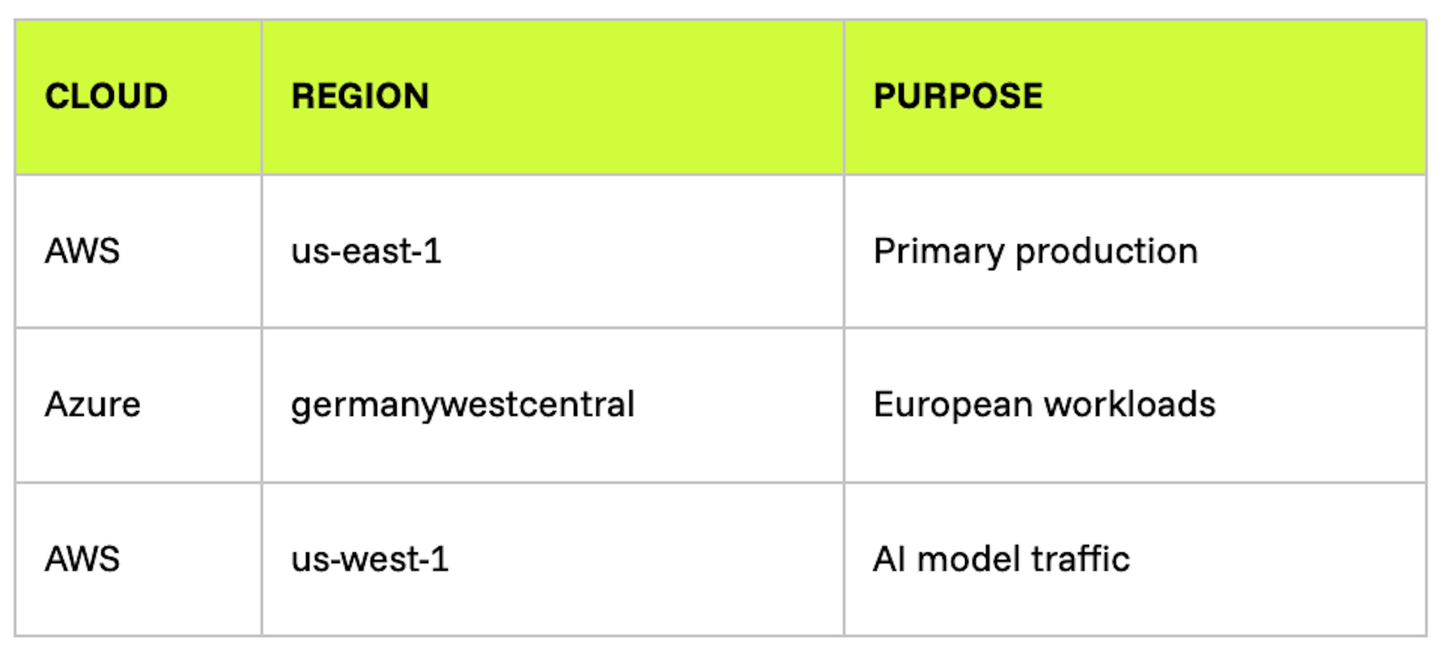Click the word production

(1107, 252)
